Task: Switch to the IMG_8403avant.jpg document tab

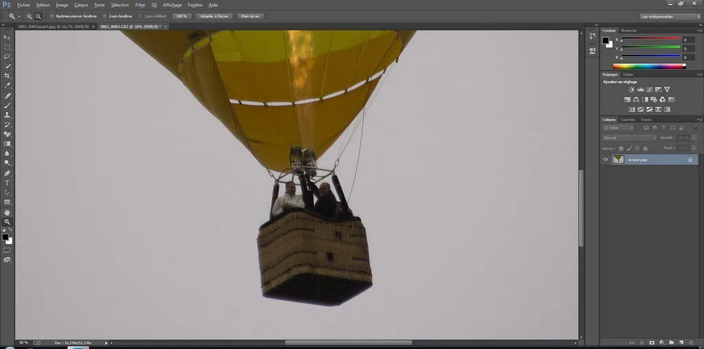Action: 54,26
